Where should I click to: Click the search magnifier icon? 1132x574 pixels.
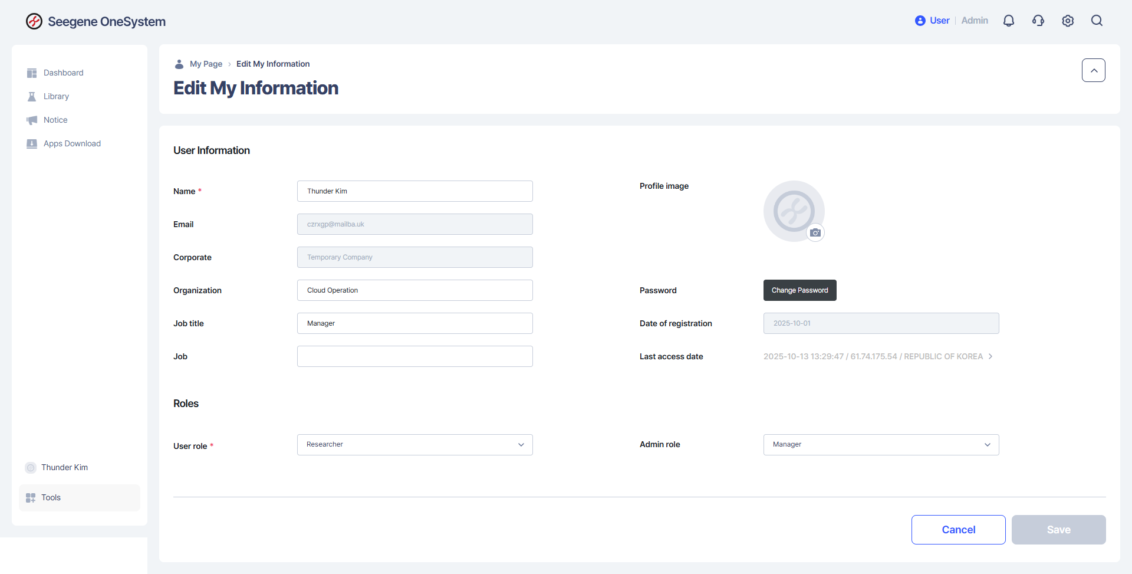(x=1097, y=21)
